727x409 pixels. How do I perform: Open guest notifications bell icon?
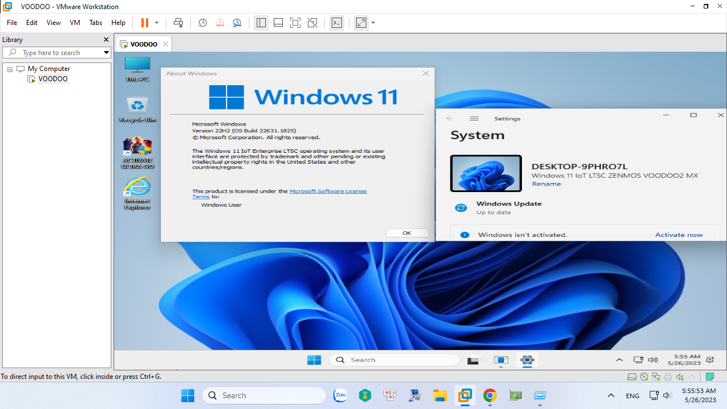[x=710, y=360]
